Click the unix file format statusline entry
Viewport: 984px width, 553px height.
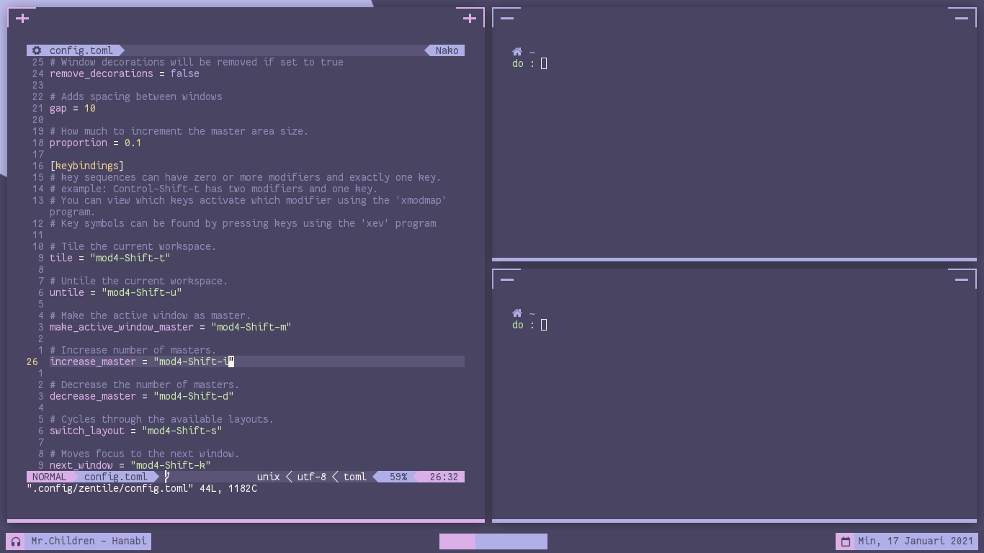(268, 477)
